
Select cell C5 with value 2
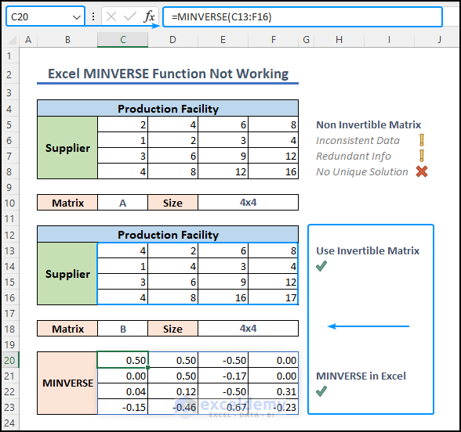[x=123, y=124]
